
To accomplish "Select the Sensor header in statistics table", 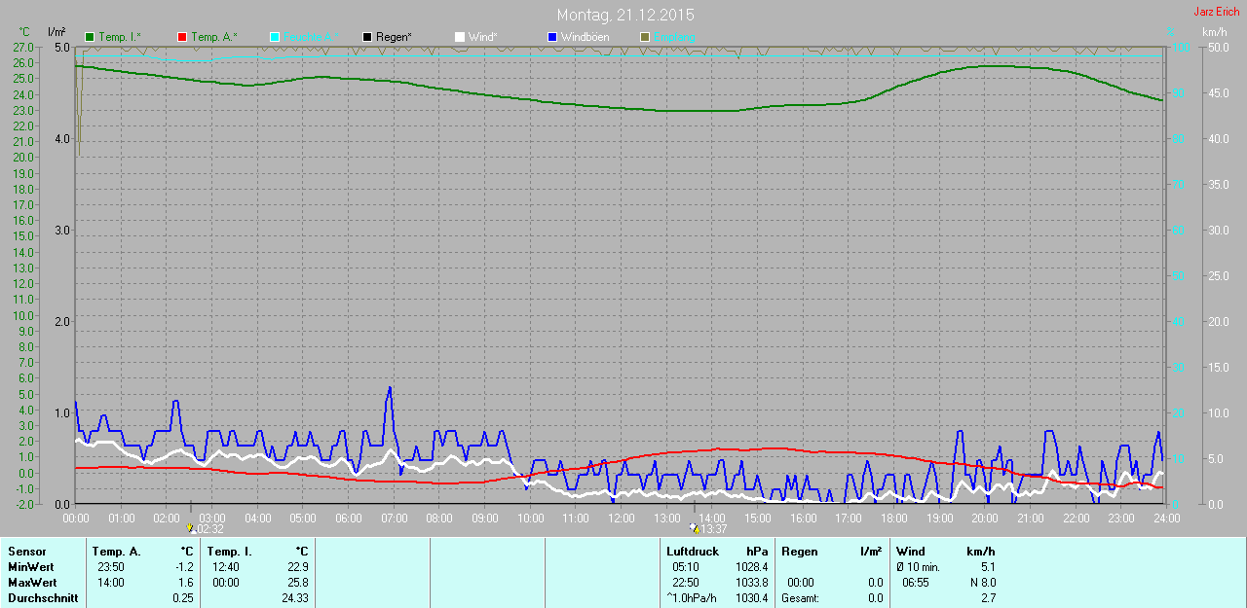I will click(x=26, y=552).
